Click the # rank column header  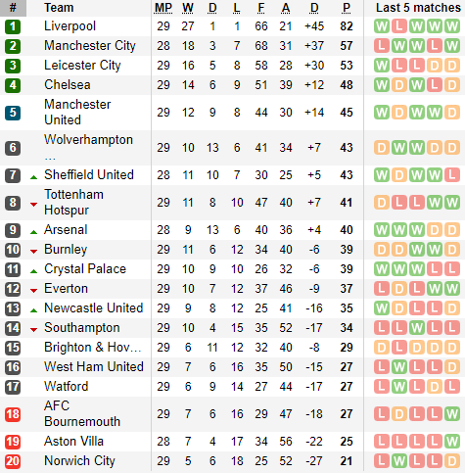[13, 8]
